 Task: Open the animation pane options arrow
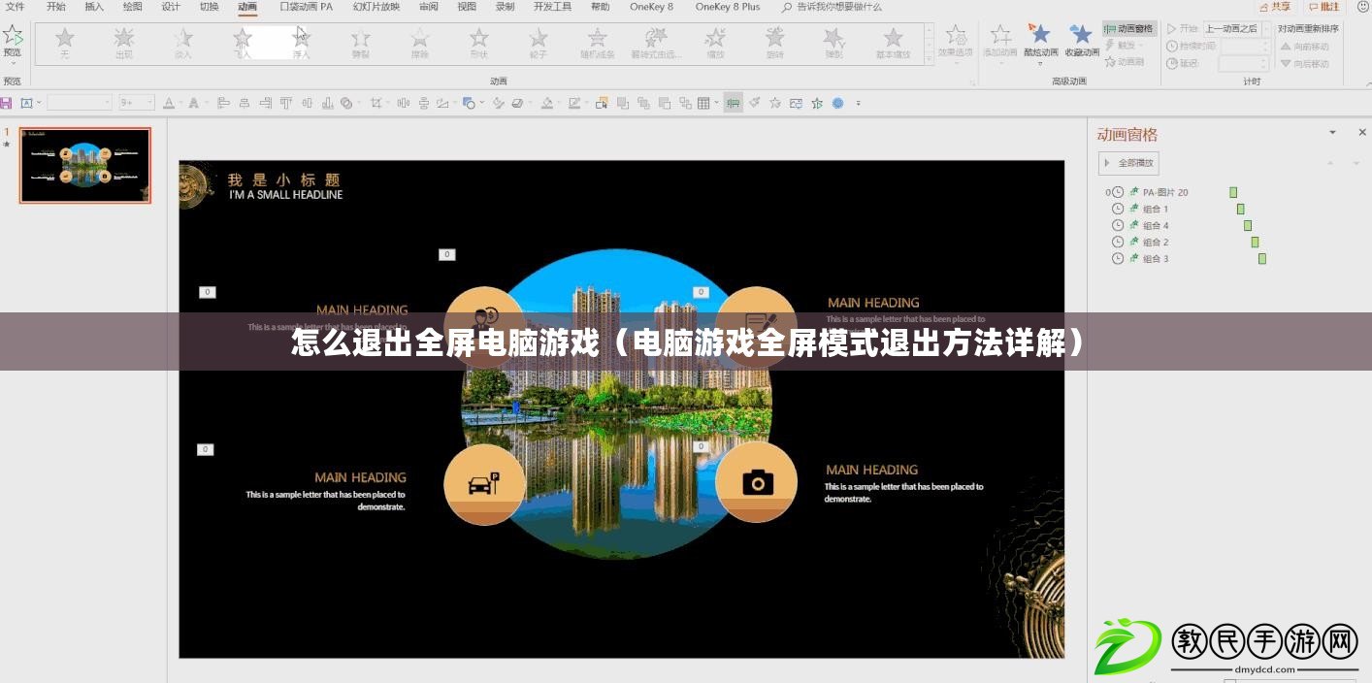(1333, 133)
